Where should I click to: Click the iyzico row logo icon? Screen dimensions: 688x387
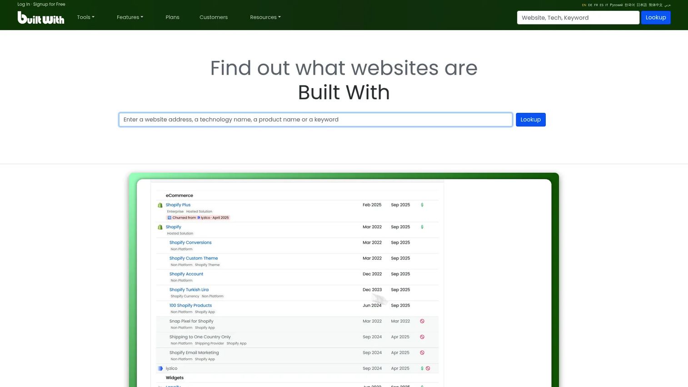(x=160, y=368)
